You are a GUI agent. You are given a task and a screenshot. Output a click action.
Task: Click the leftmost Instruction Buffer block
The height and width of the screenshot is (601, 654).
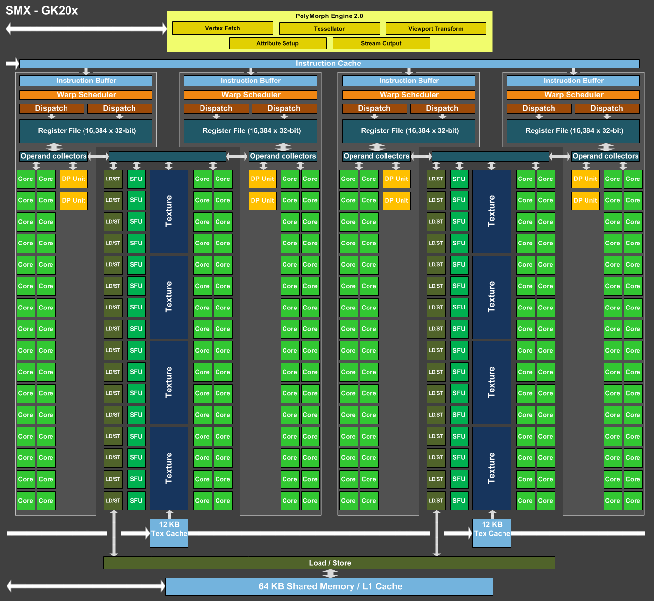pos(86,81)
